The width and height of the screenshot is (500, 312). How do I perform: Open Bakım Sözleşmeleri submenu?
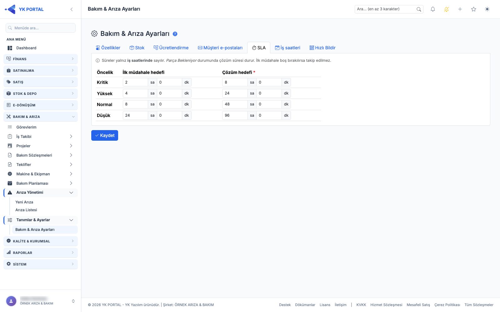(41, 155)
